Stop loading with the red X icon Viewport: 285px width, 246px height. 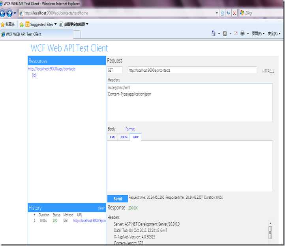click(x=234, y=13)
